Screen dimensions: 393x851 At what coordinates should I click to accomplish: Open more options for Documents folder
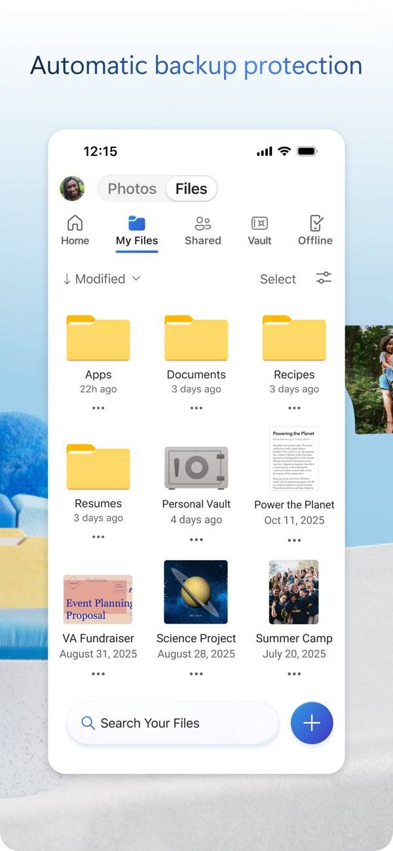[x=196, y=408]
